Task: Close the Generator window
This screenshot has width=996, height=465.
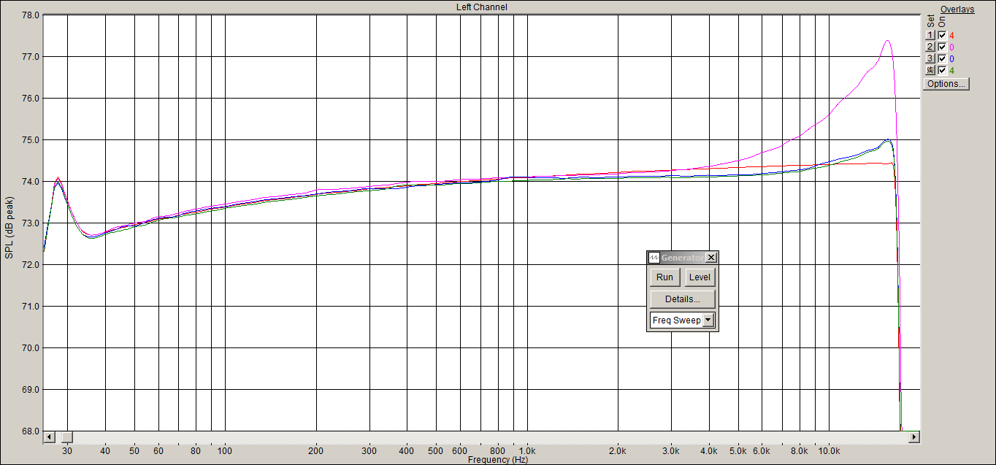Action: click(x=711, y=258)
